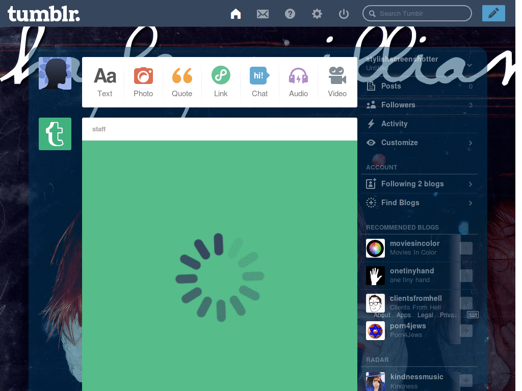Open the inbox envelope icon
The width and height of the screenshot is (522, 391).
click(x=263, y=14)
